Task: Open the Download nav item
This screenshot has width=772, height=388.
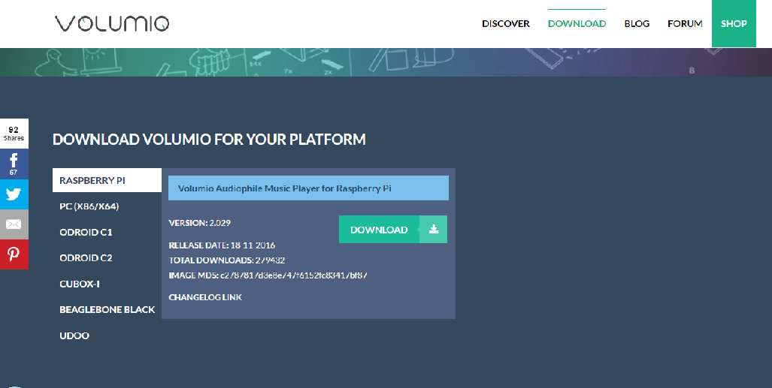Action: click(x=577, y=23)
